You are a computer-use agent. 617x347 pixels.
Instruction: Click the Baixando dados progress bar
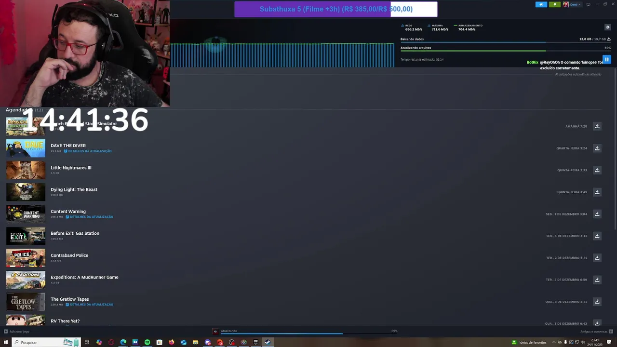coord(506,42)
